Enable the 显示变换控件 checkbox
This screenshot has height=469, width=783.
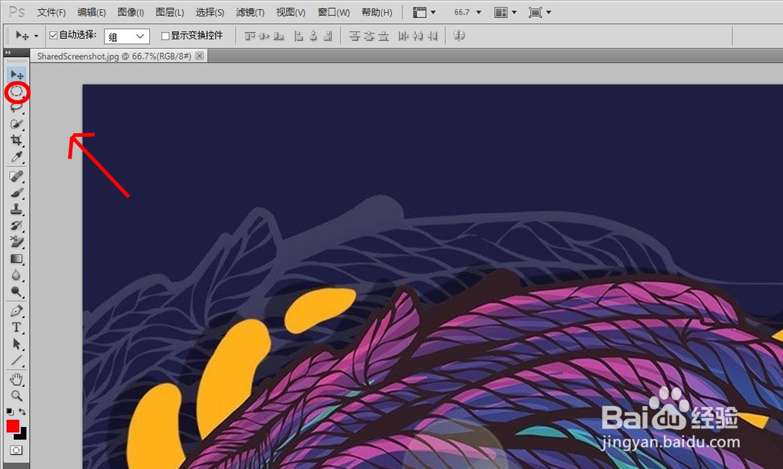165,36
